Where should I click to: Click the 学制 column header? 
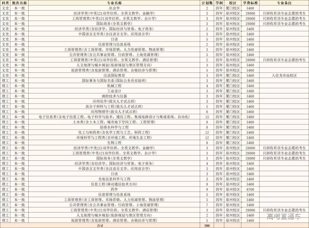(x=219, y=3)
